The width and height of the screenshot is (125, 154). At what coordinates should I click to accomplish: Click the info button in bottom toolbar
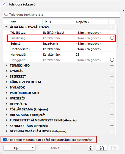[x=91, y=148]
